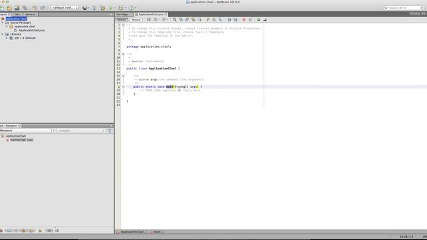Click the Debug Project icon
Image resolution: width=427 pixels, height=240 pixels.
pos(121,8)
